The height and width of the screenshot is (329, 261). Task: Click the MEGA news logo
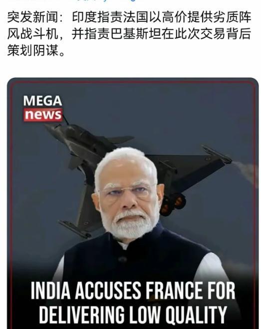click(x=43, y=108)
